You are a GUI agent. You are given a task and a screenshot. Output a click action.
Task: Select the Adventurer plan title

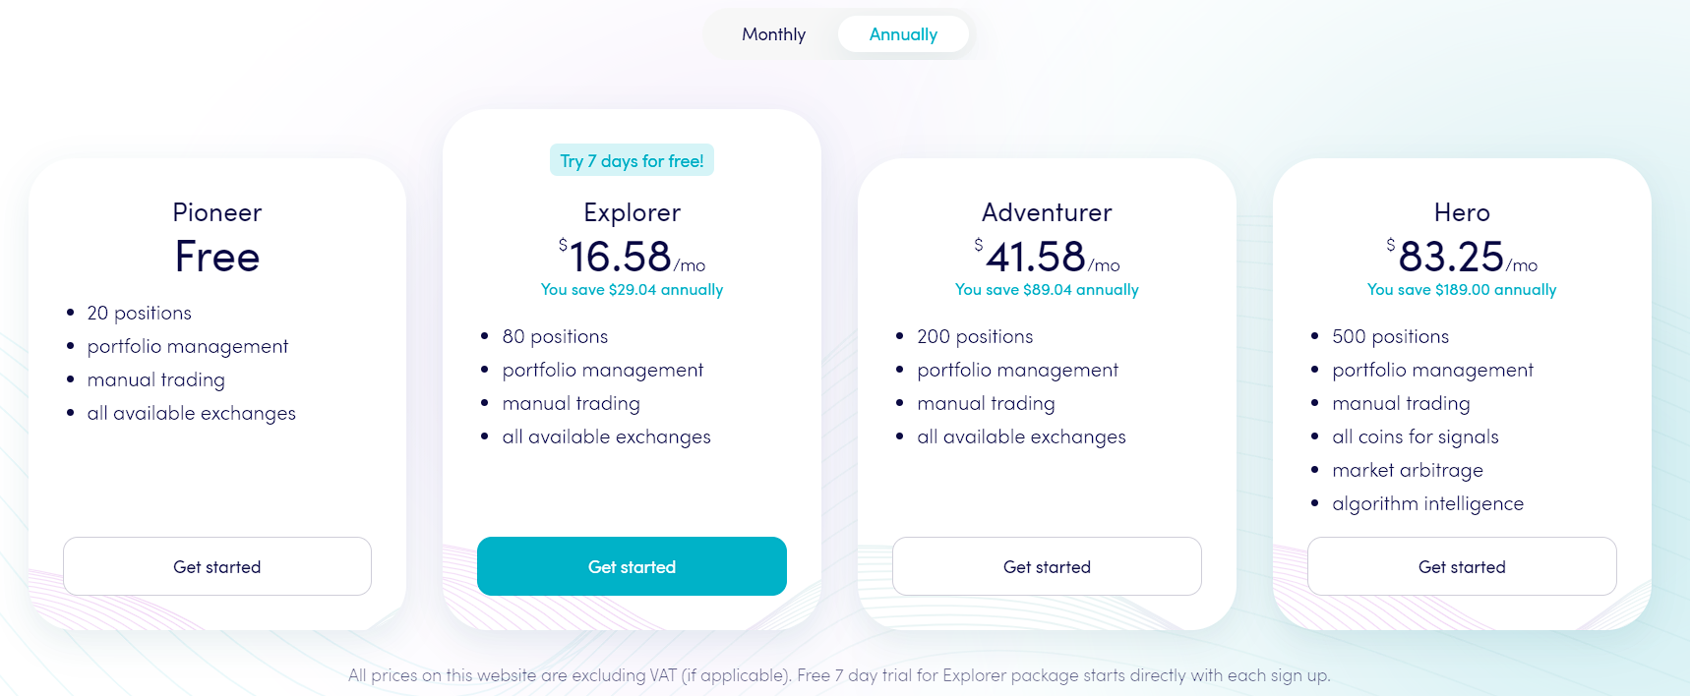1047,212
